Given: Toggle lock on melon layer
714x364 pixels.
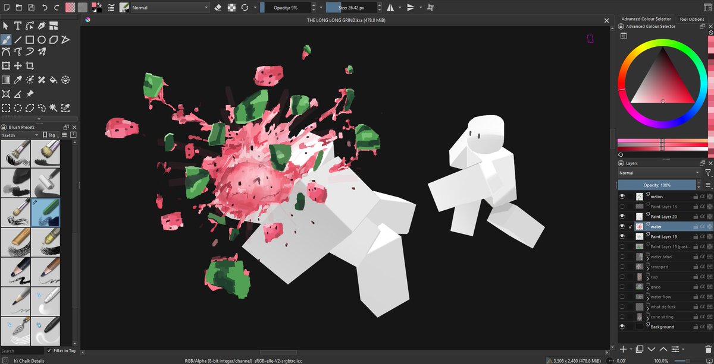Looking at the screenshot, I should [694, 197].
